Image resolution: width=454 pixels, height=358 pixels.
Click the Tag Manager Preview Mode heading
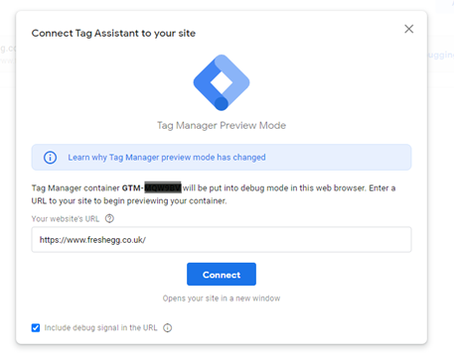click(x=222, y=126)
